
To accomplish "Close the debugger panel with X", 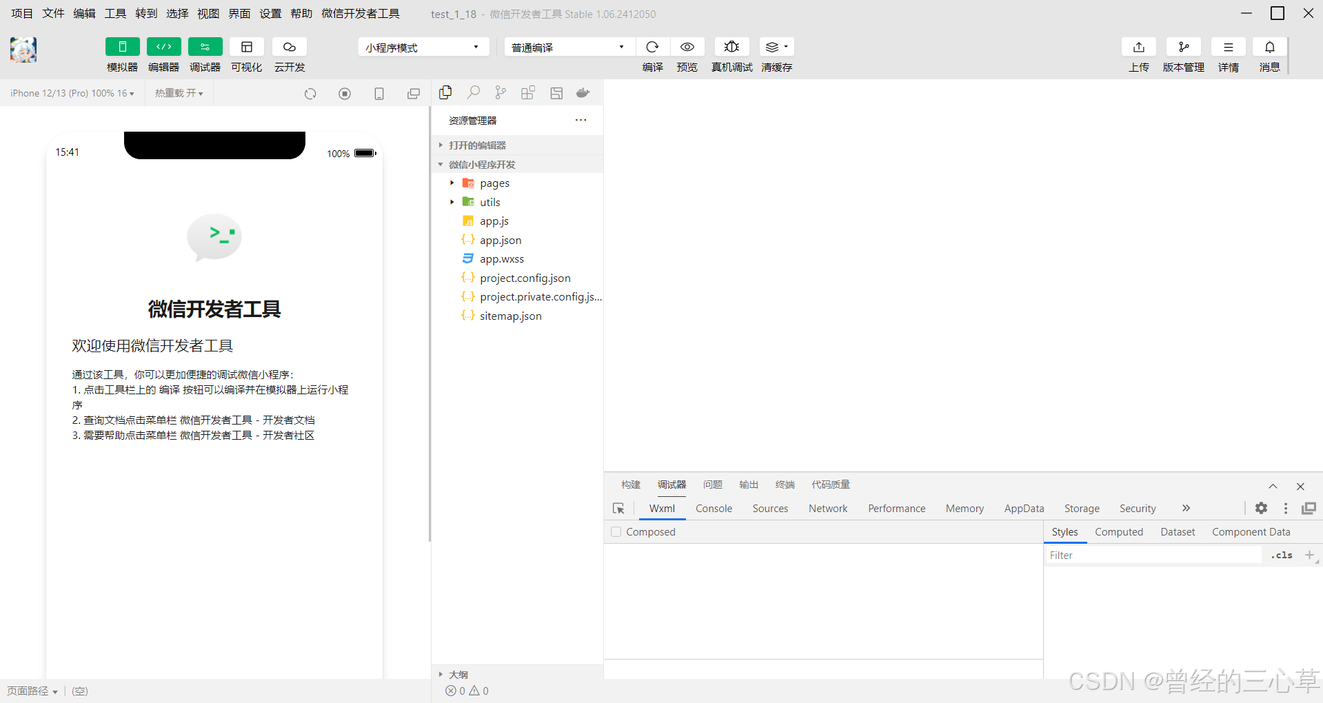I will [1300, 487].
